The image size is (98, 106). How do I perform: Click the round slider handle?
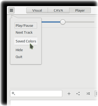[x=63, y=22]
